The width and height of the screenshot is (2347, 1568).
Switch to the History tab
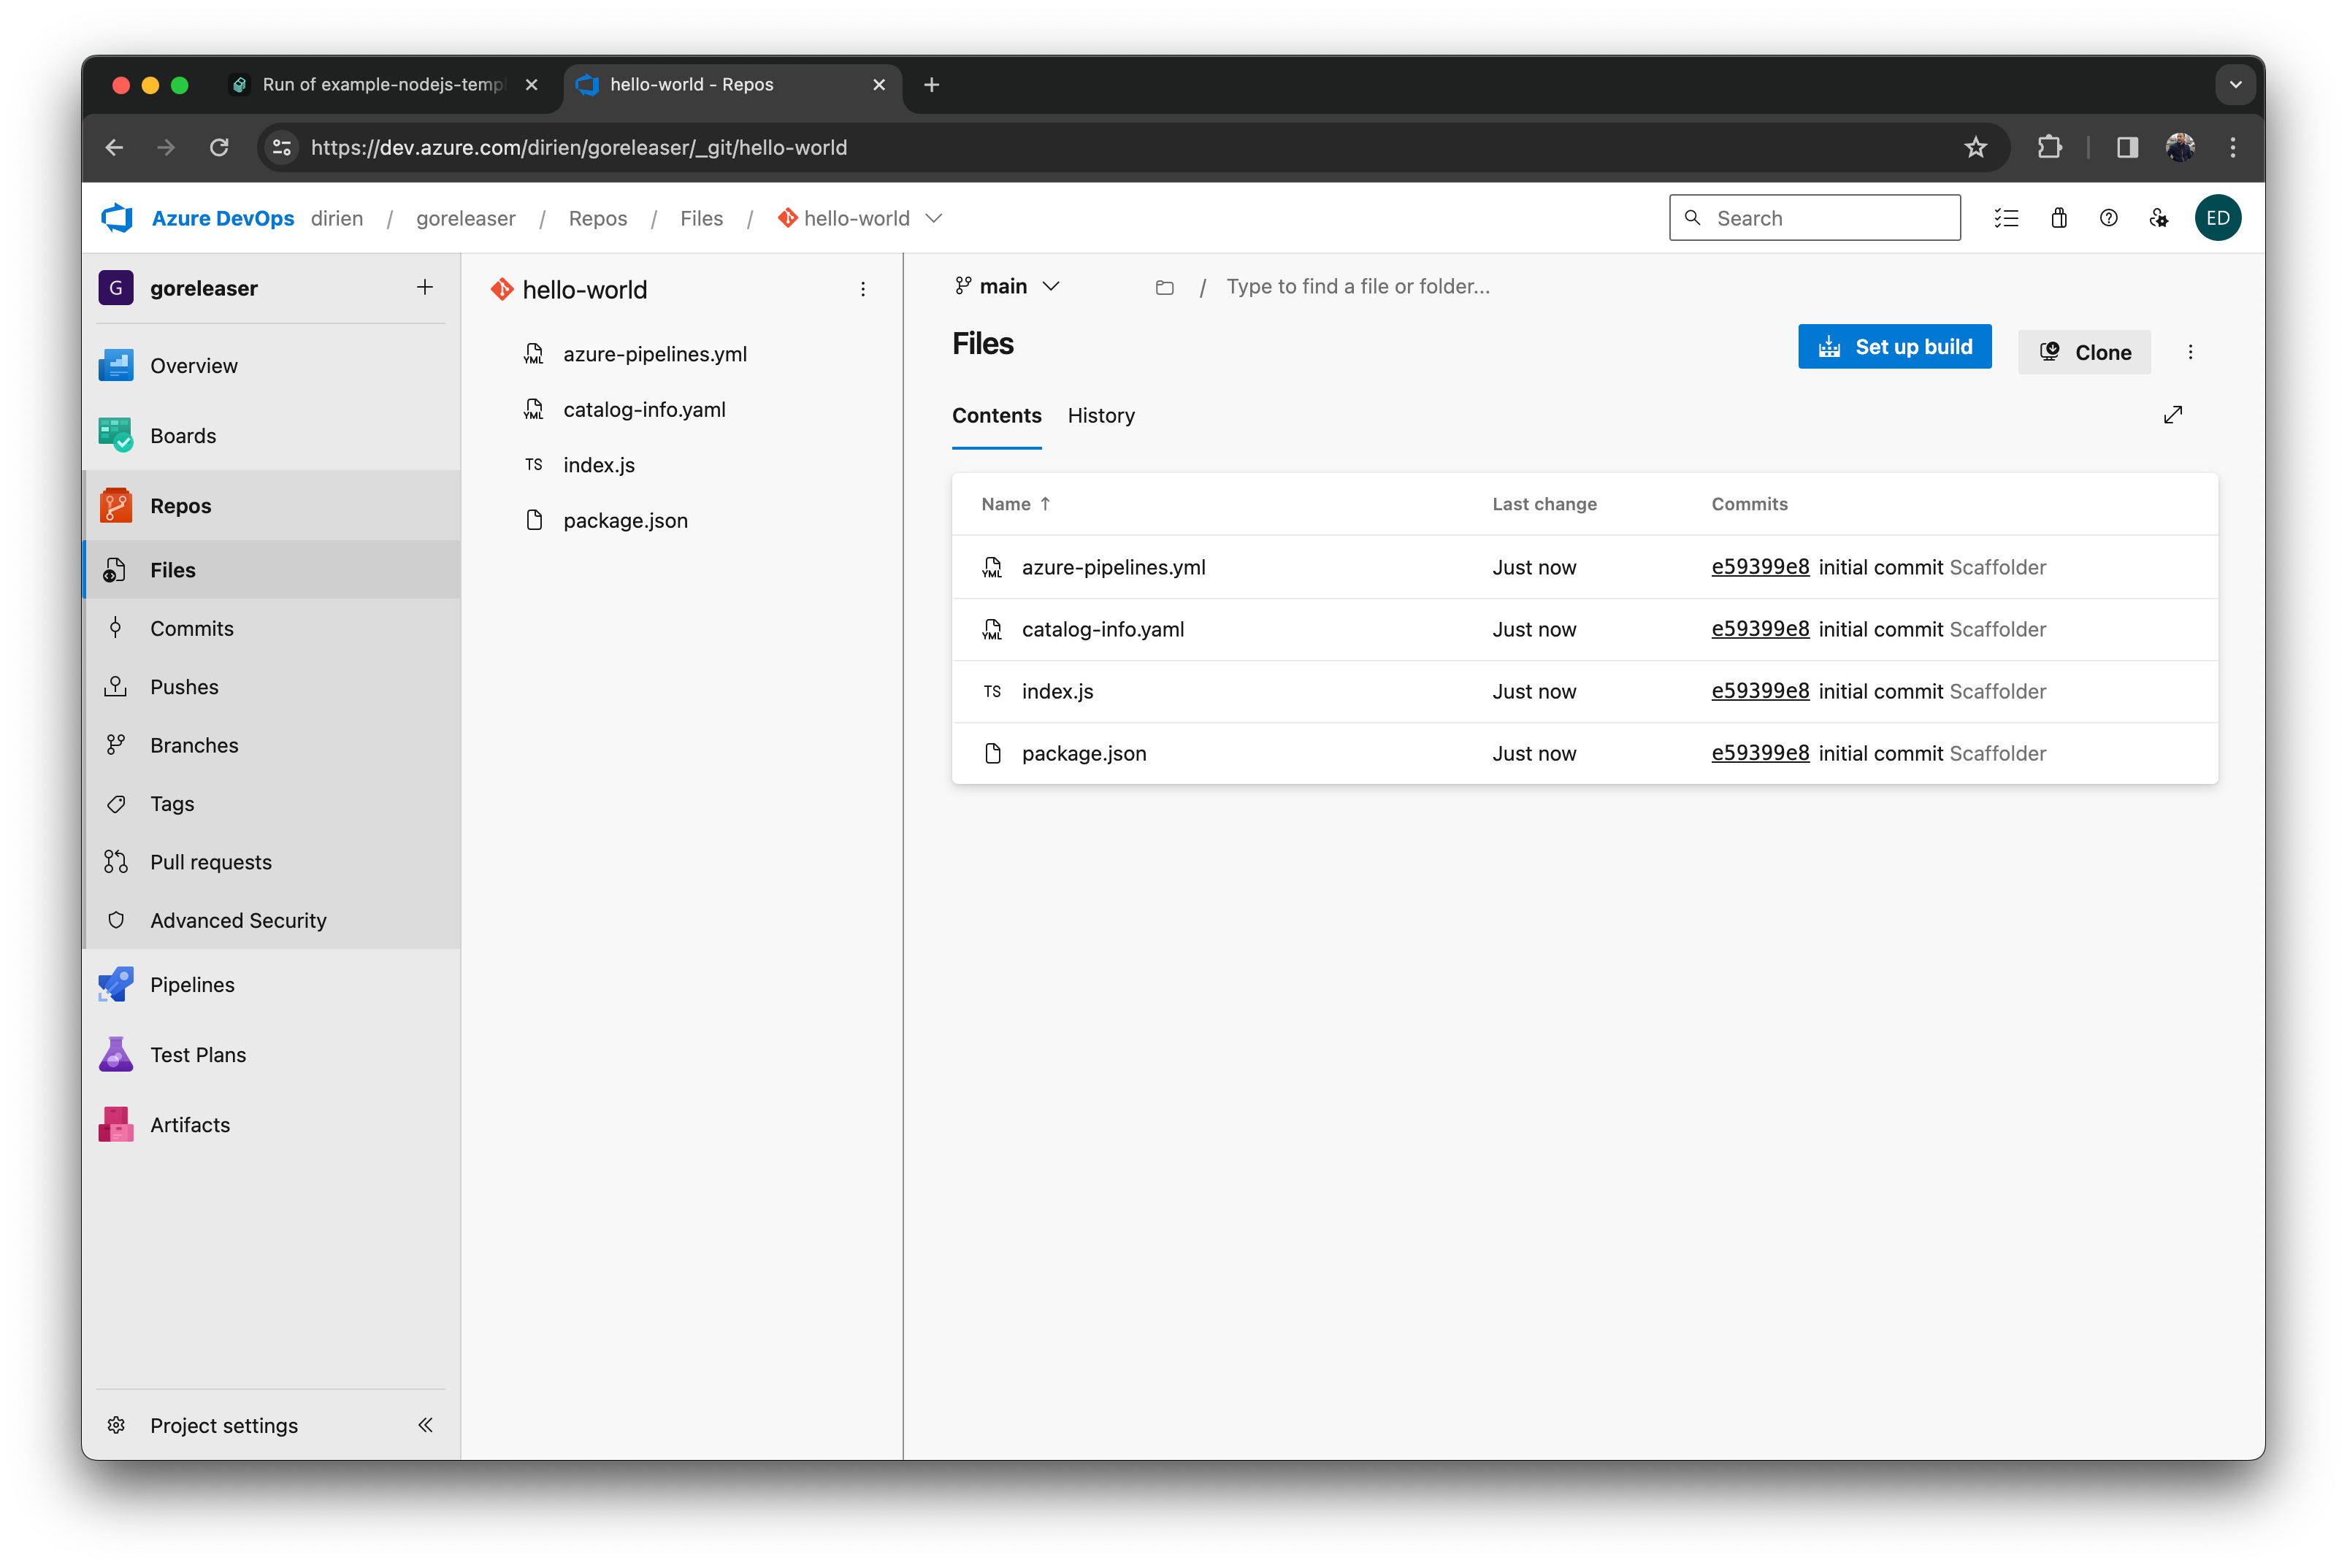(1100, 415)
